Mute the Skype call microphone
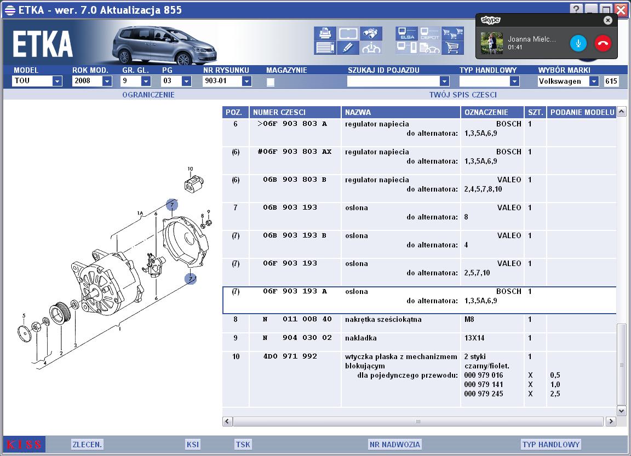This screenshot has height=456, width=631. (578, 43)
